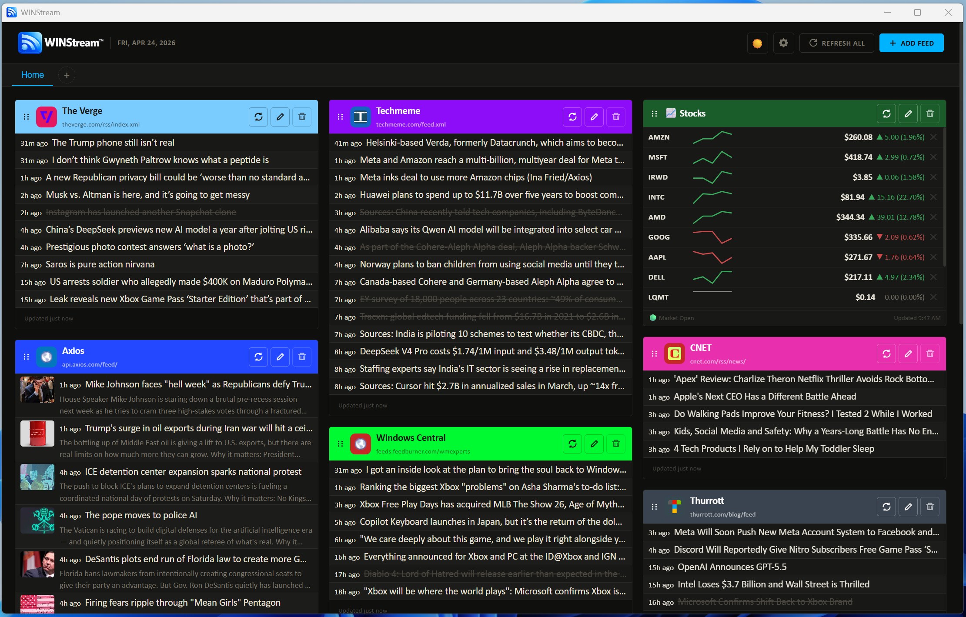The height and width of the screenshot is (617, 966).
Task: Edit the Axios feed
Action: click(x=280, y=357)
